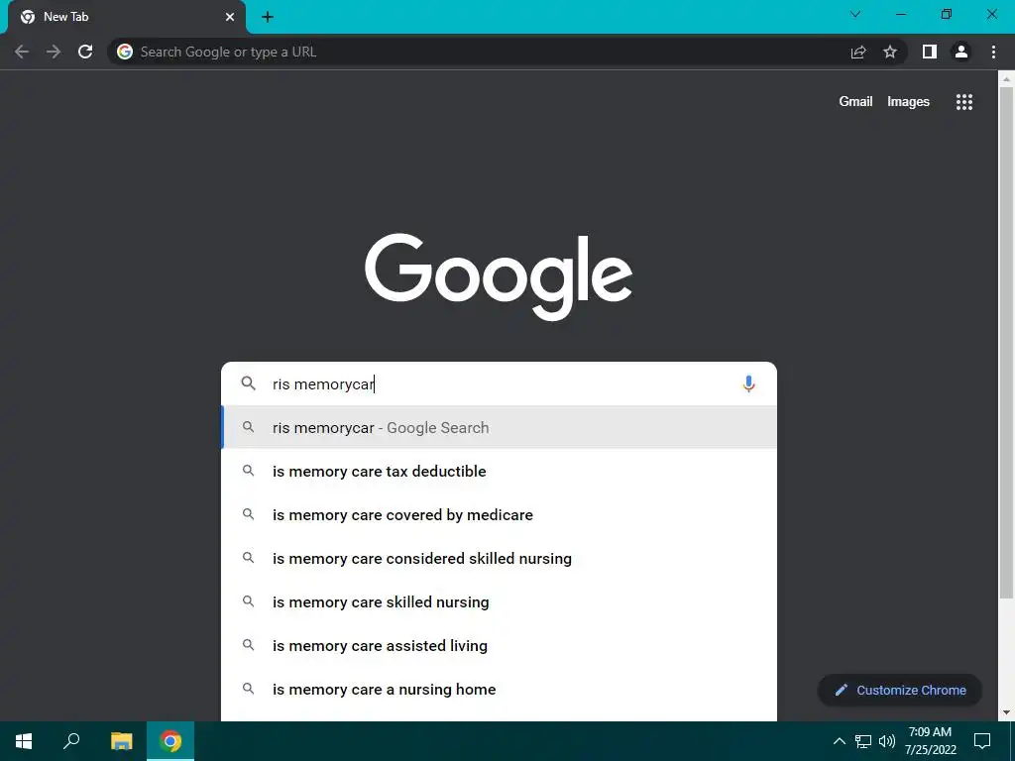Share this page icon in address bar
The image size is (1015, 761).
click(858, 52)
